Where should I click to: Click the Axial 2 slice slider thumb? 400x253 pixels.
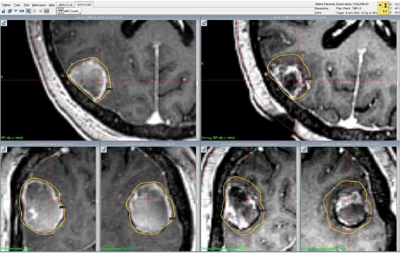click(x=398, y=83)
